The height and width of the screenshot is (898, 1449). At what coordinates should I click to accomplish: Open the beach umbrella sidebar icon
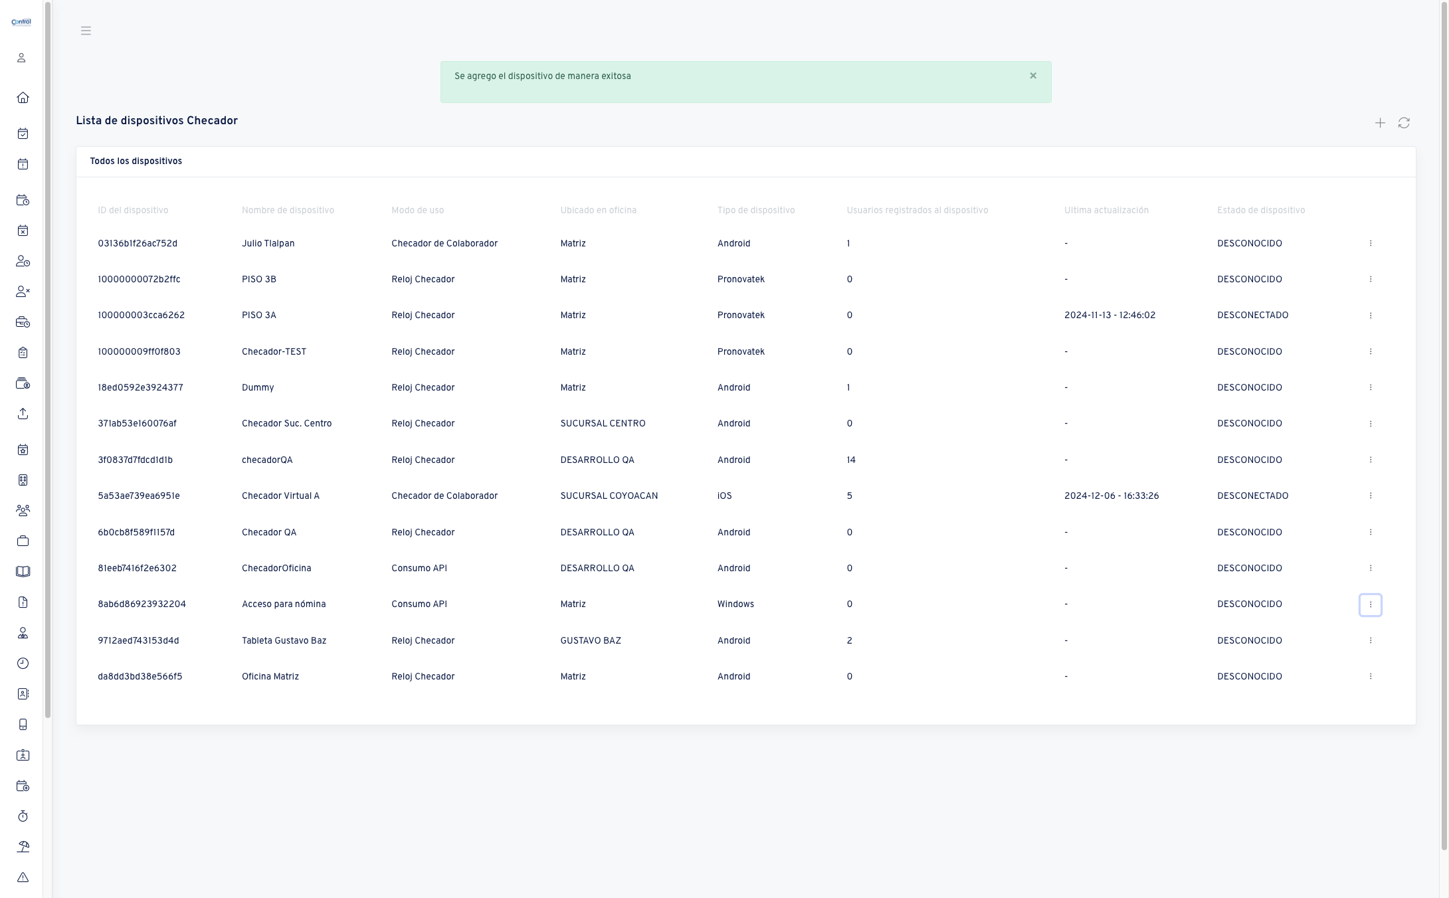[x=23, y=847]
